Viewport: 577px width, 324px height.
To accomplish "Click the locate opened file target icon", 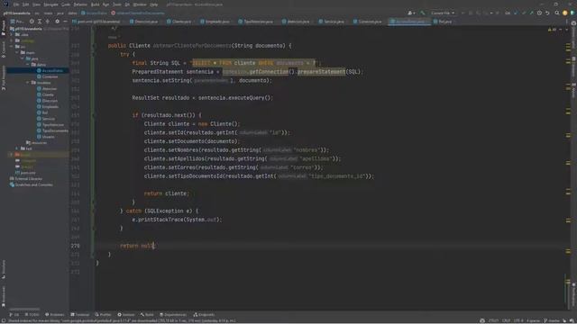I will coord(32,22).
